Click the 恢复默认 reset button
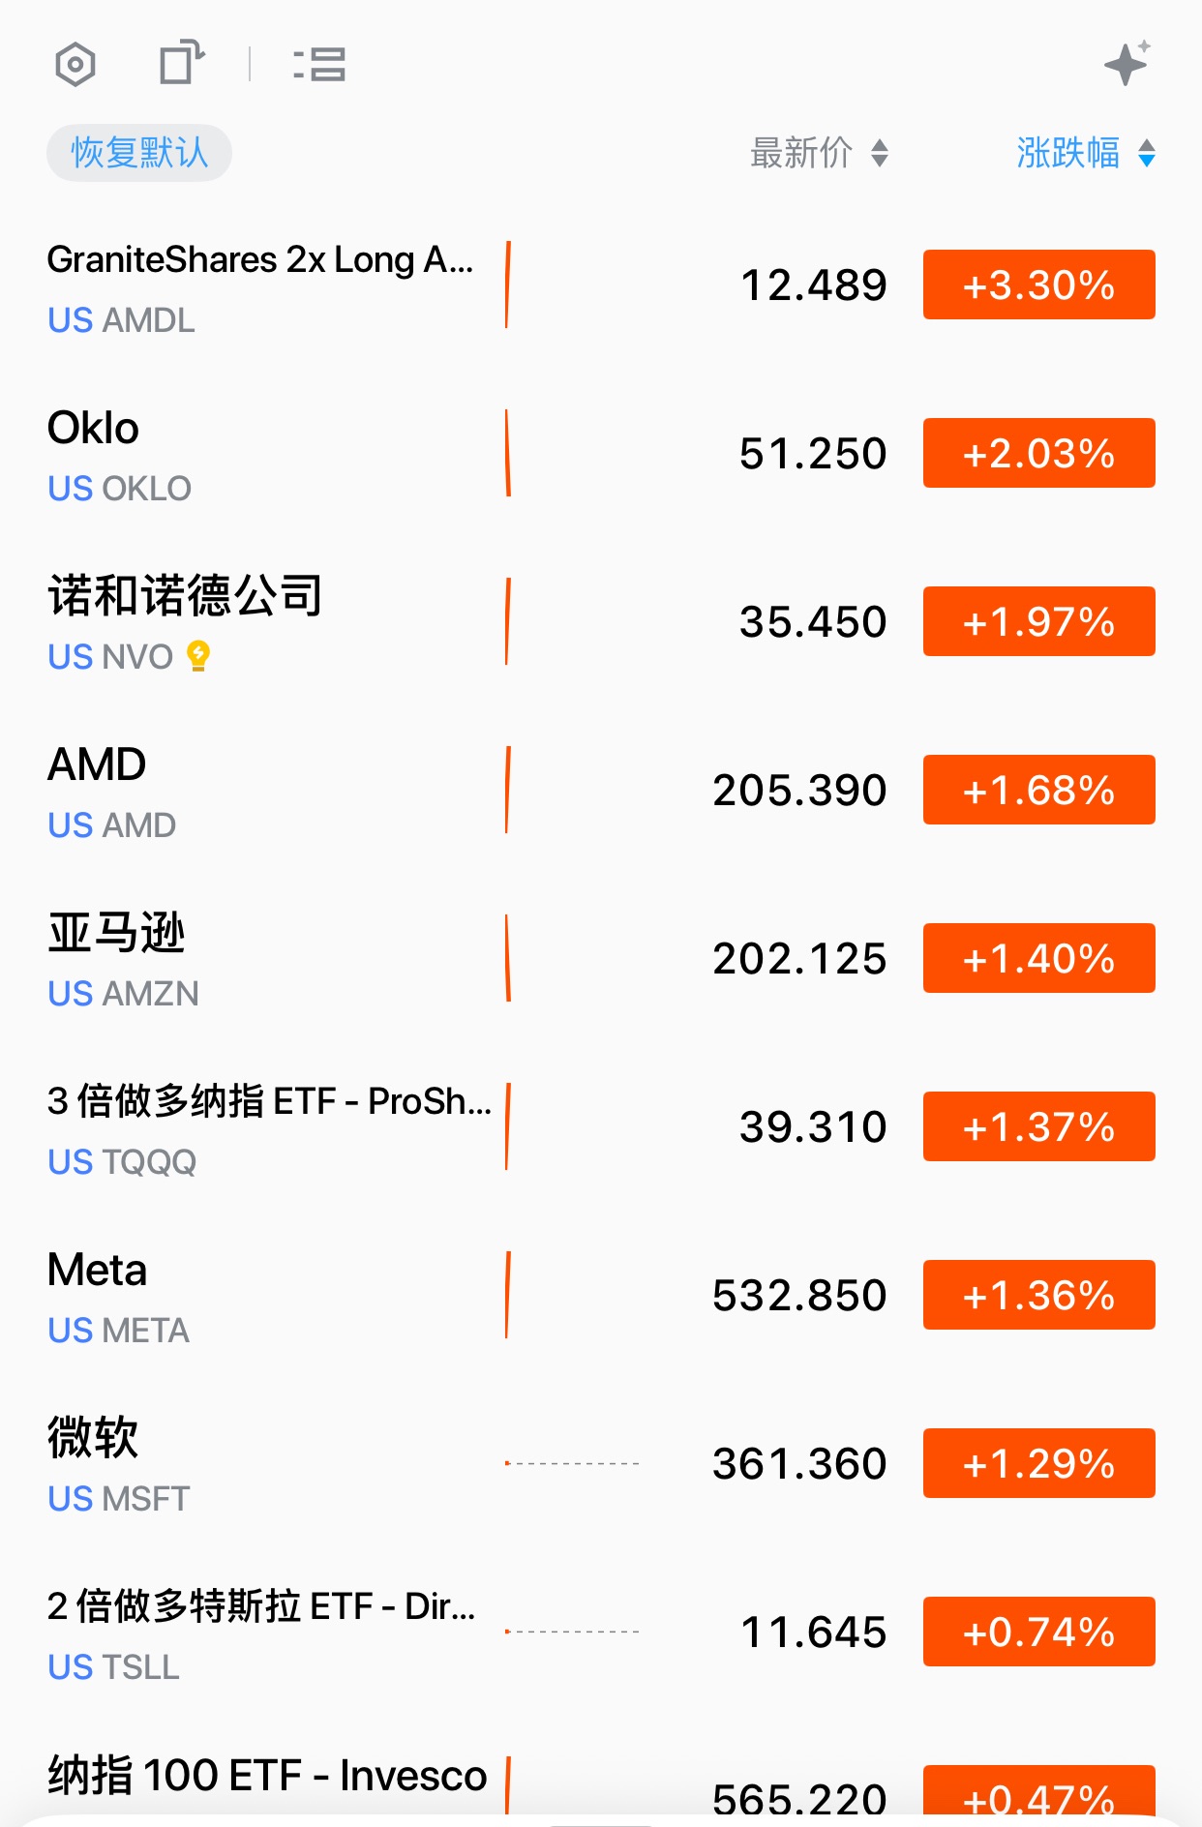 click(x=139, y=153)
